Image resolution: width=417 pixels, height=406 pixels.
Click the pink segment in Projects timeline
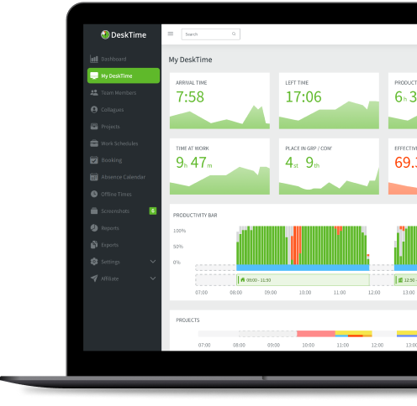pos(316,334)
